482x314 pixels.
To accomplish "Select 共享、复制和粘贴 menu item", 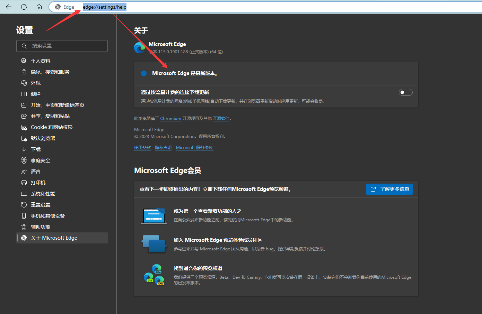I will click(62, 116).
